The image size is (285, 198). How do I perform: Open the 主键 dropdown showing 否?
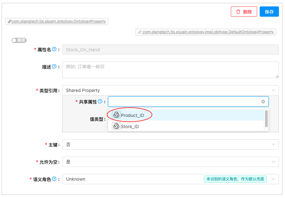click(x=171, y=144)
